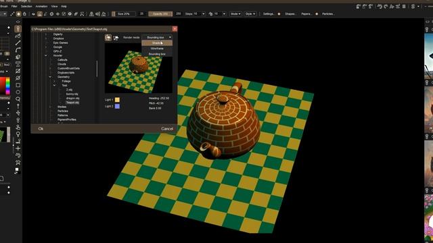Collapse the Howler folder in the tree
Screen dimensions: 433x243
pyautogui.click(x=46, y=55)
